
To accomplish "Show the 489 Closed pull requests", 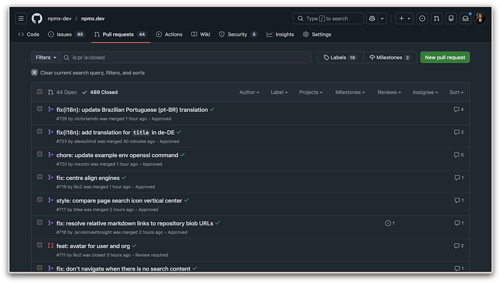I will 100,92.
